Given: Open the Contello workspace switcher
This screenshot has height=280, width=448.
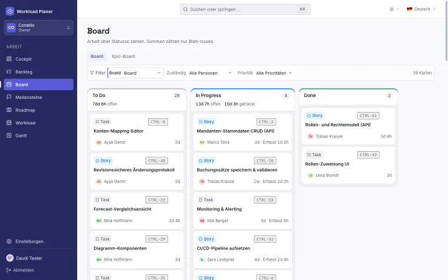Looking at the screenshot, I should 39,27.
